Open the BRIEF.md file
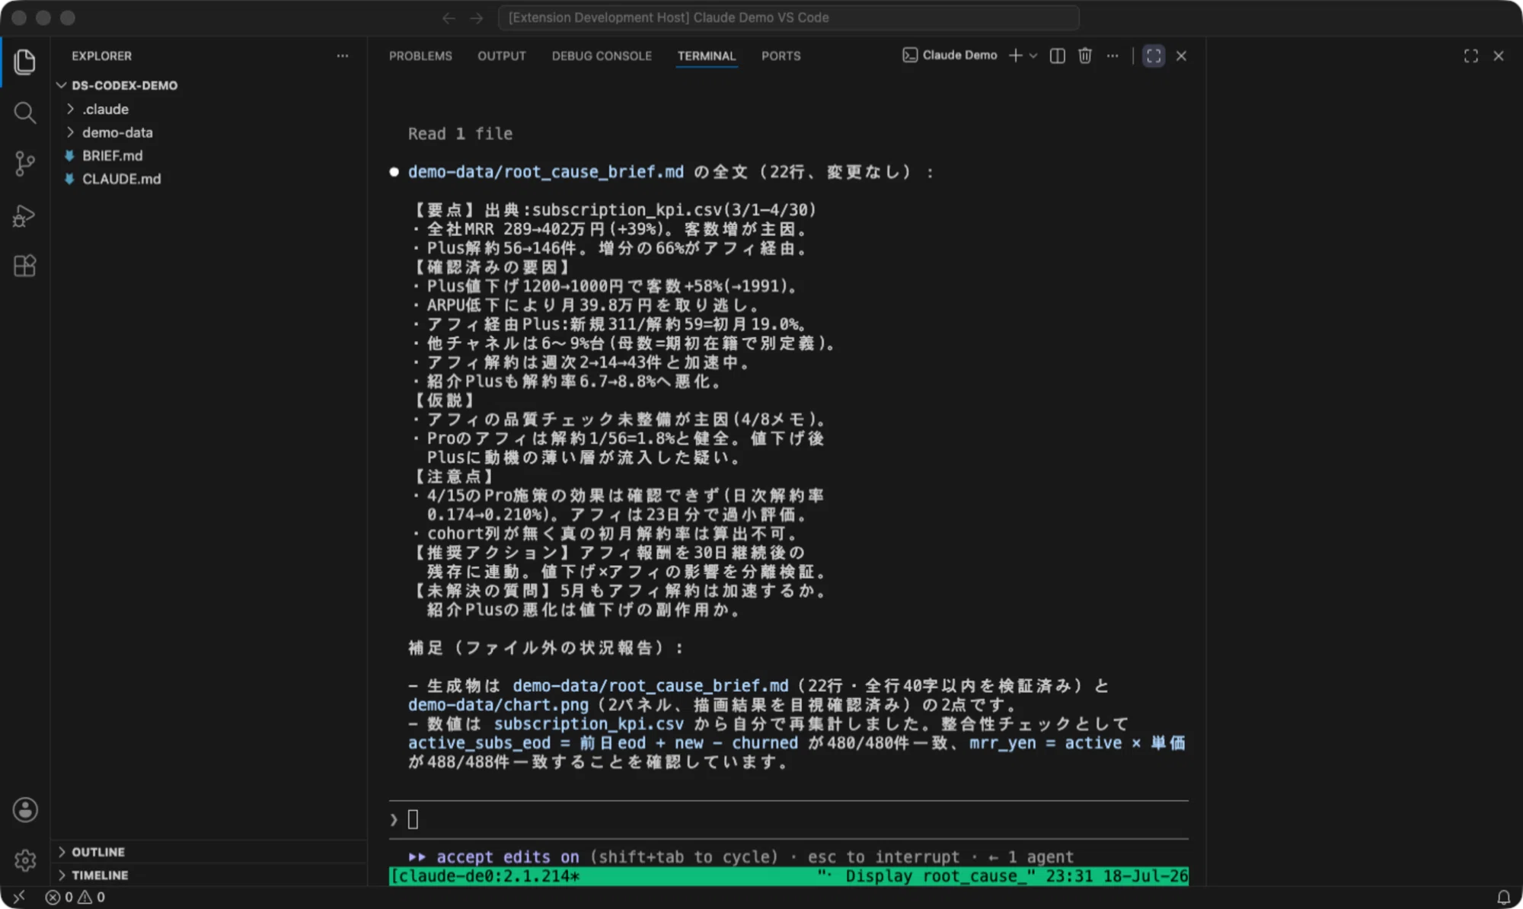The image size is (1523, 909). click(x=112, y=155)
